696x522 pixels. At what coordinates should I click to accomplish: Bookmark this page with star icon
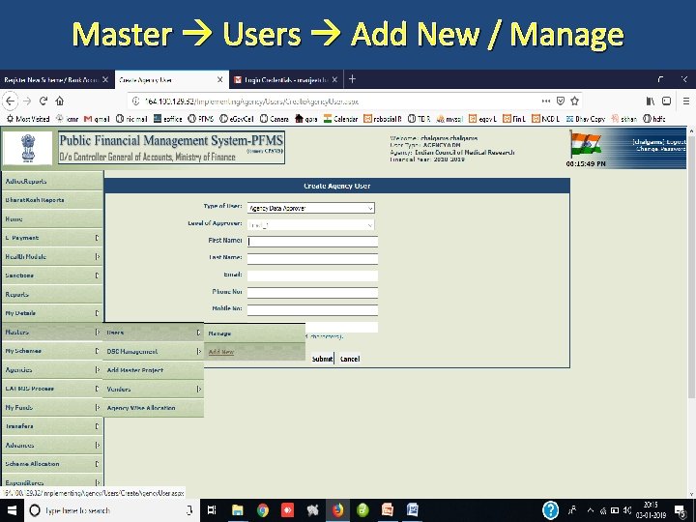[574, 101]
